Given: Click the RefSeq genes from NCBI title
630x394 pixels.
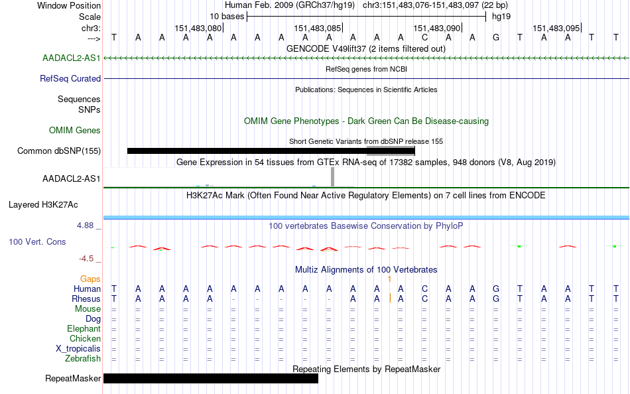Looking at the screenshot, I should [366, 70].
